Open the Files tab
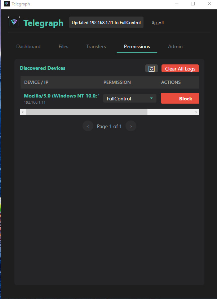The height and width of the screenshot is (299, 217). pyautogui.click(x=63, y=46)
